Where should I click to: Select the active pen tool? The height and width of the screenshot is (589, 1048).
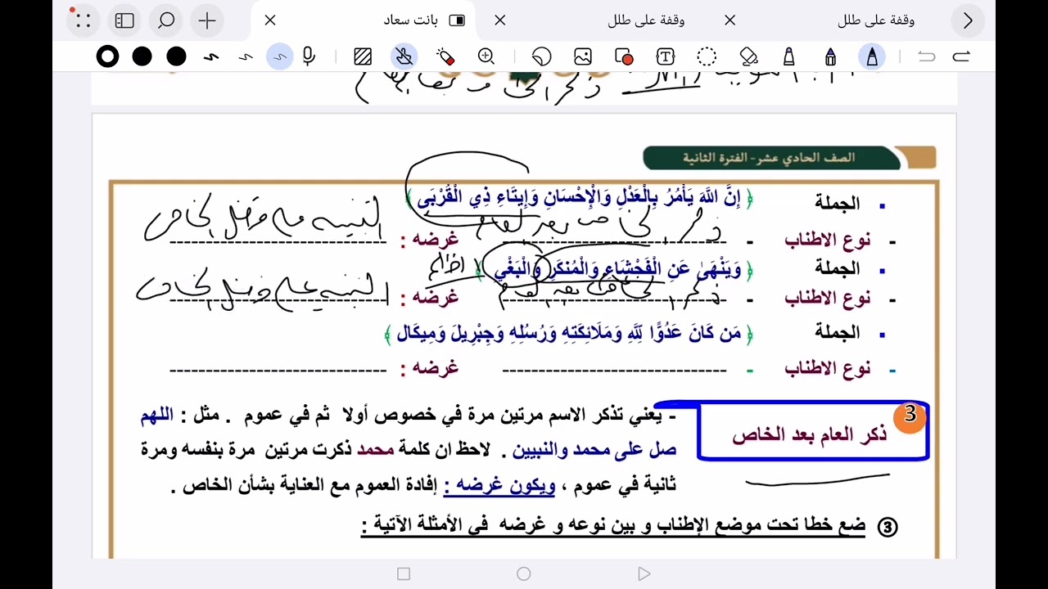872,56
